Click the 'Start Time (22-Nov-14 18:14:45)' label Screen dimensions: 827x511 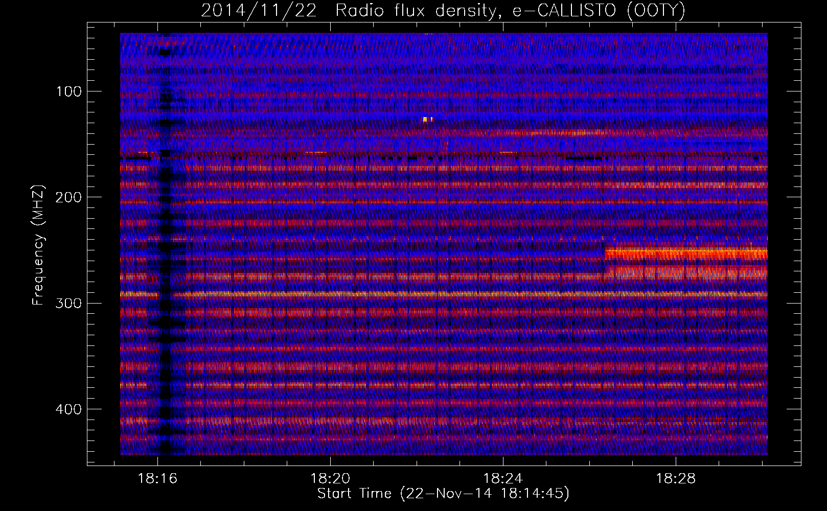(443, 494)
